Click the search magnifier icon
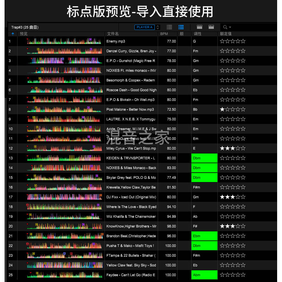Viewport: 282px width, 282px height. click(x=225, y=27)
